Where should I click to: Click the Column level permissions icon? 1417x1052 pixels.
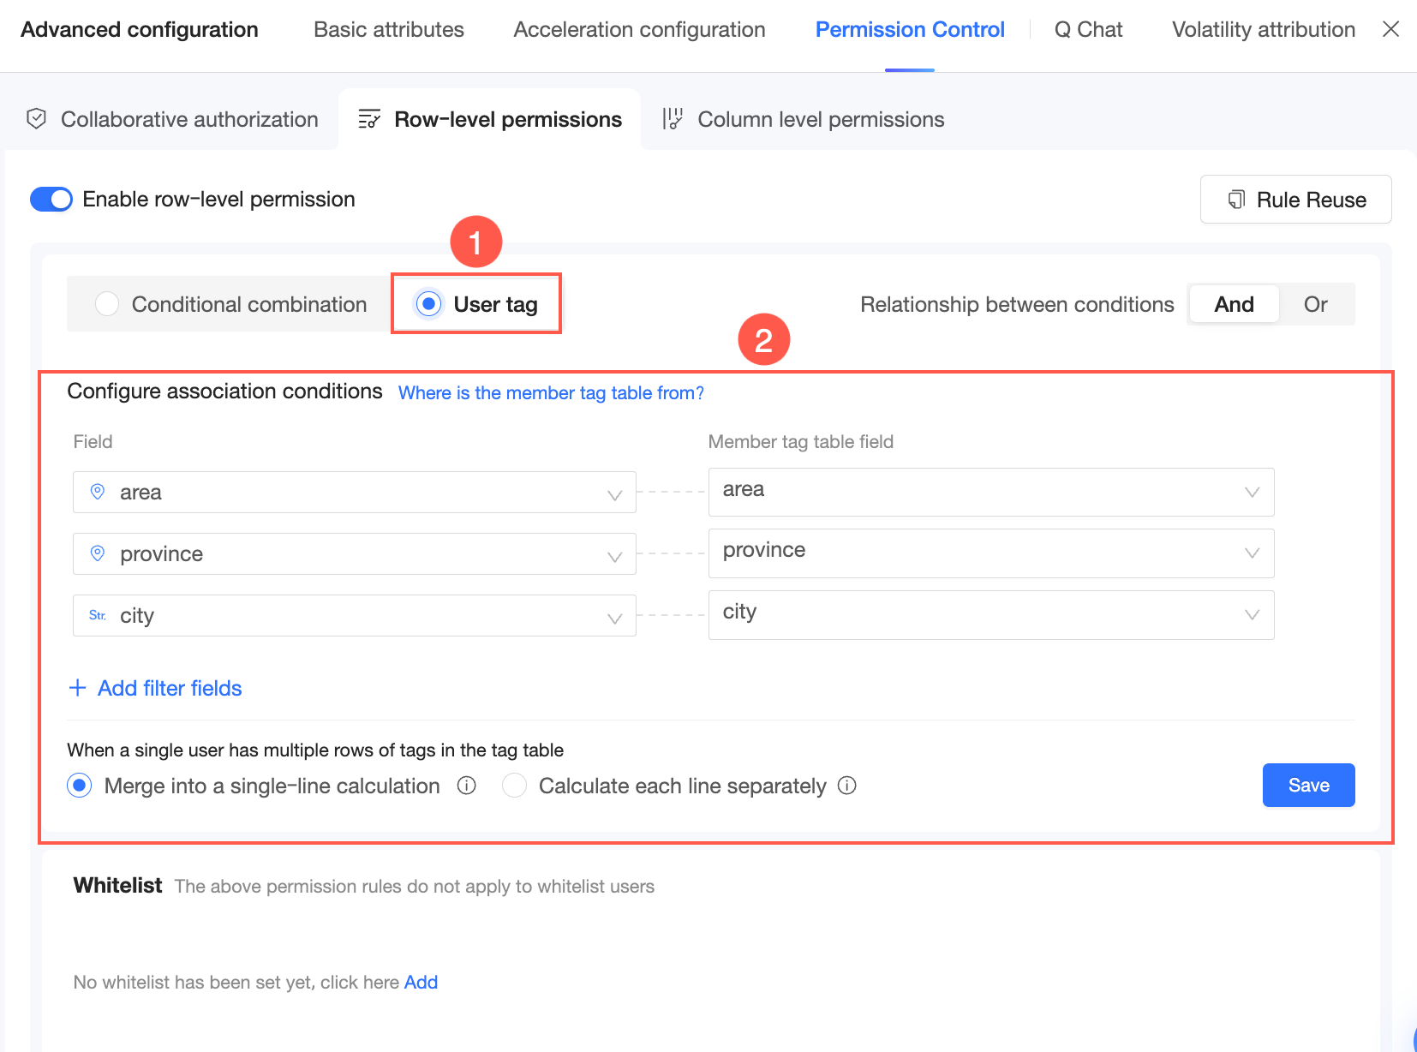point(673,119)
